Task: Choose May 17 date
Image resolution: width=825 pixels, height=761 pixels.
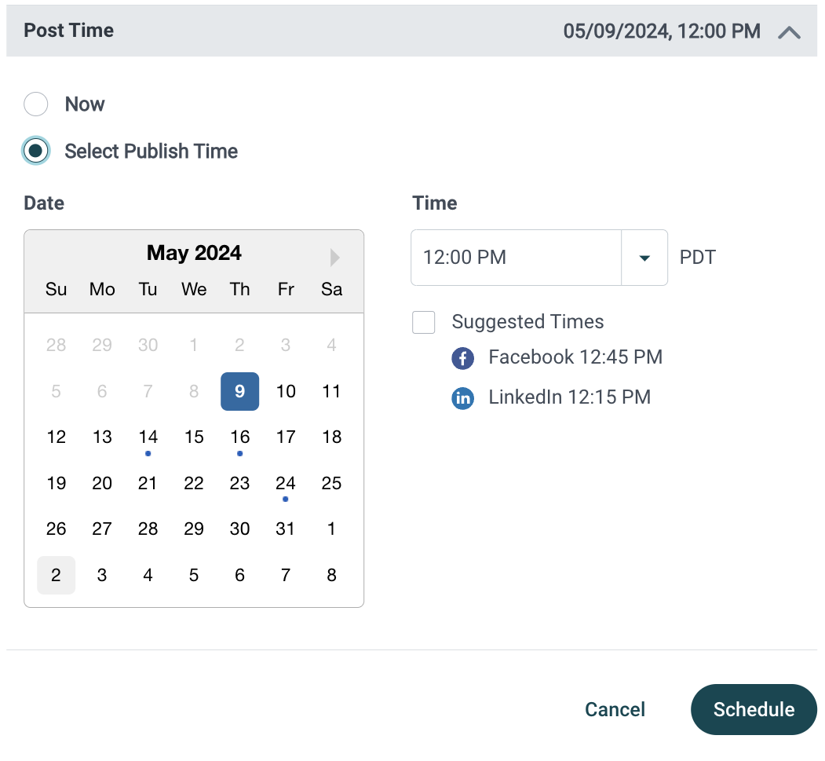Action: tap(286, 437)
